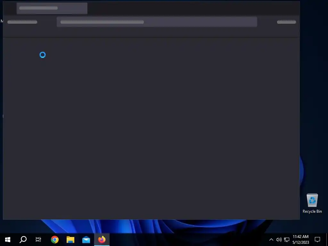Open the Windows Start menu

click(x=8, y=240)
